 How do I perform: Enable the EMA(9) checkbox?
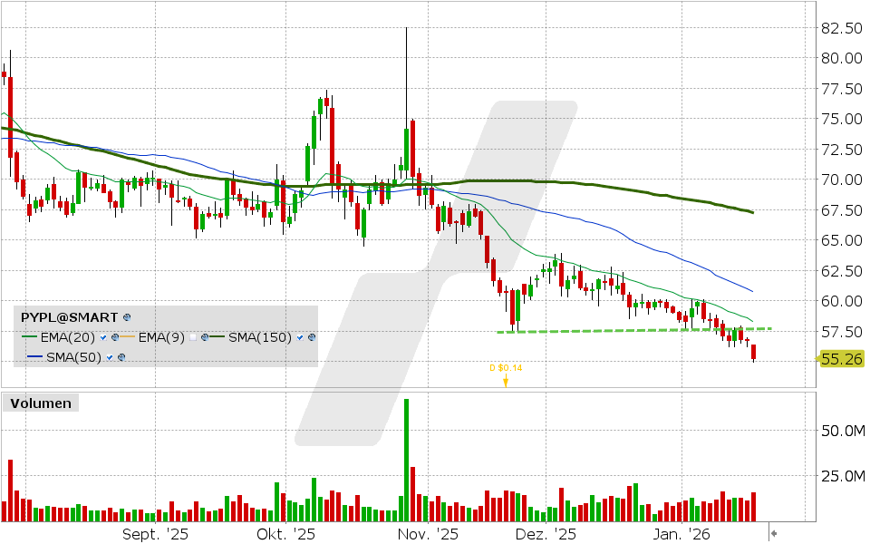pyautogui.click(x=193, y=337)
